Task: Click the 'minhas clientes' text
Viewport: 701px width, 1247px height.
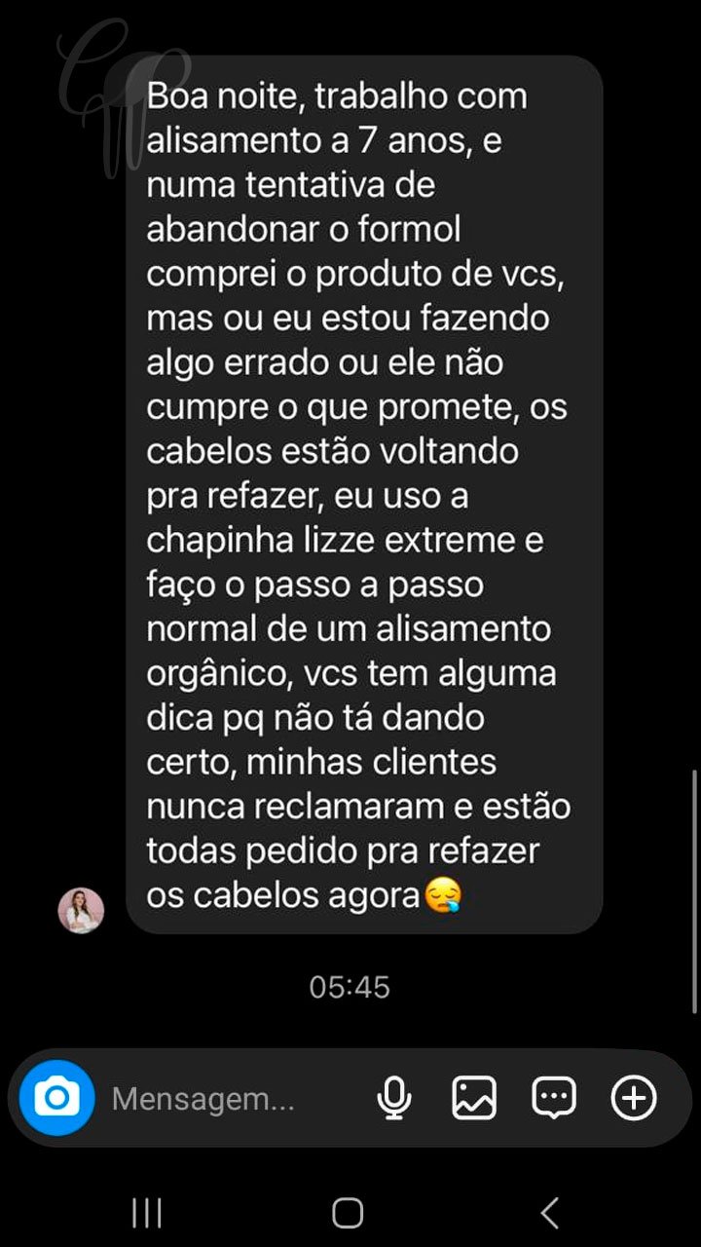Action: [371, 762]
